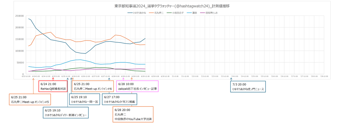Select the 石丸伸二Meet-up オンライン#5 annotation

pyautogui.click(x=30, y=99)
